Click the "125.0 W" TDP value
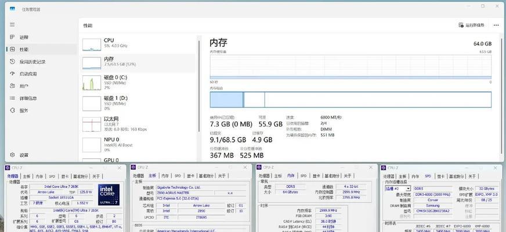The width and height of the screenshot is (506, 232). [x=84, y=192]
